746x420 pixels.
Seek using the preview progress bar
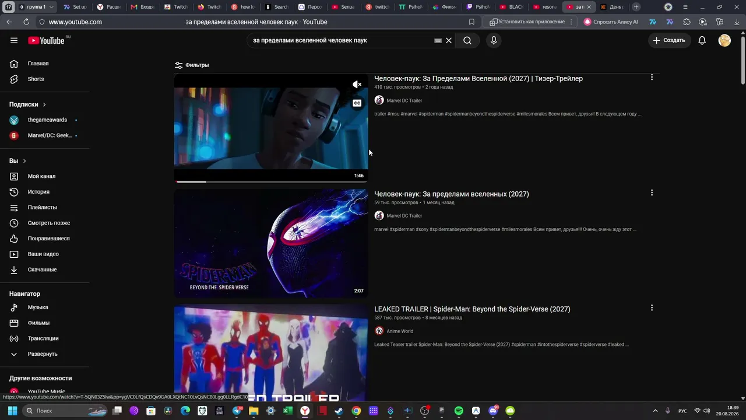click(x=271, y=181)
